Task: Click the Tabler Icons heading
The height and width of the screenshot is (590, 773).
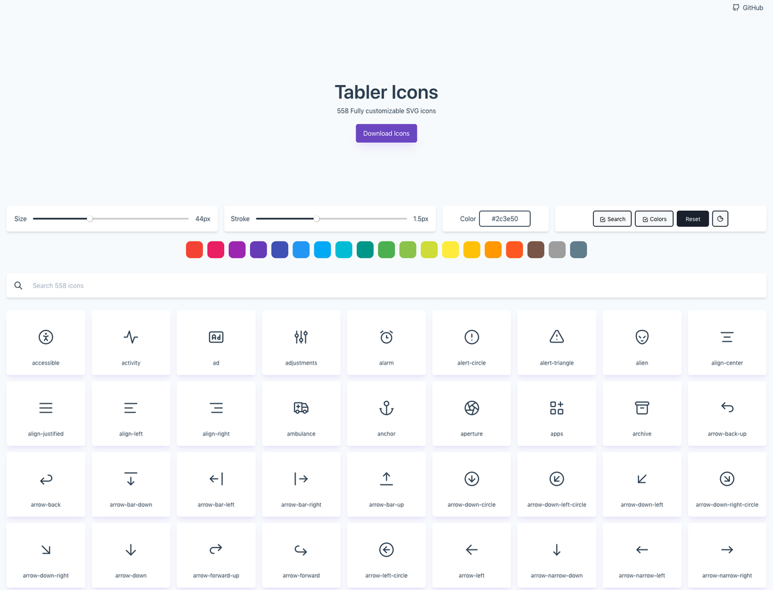Action: [386, 92]
